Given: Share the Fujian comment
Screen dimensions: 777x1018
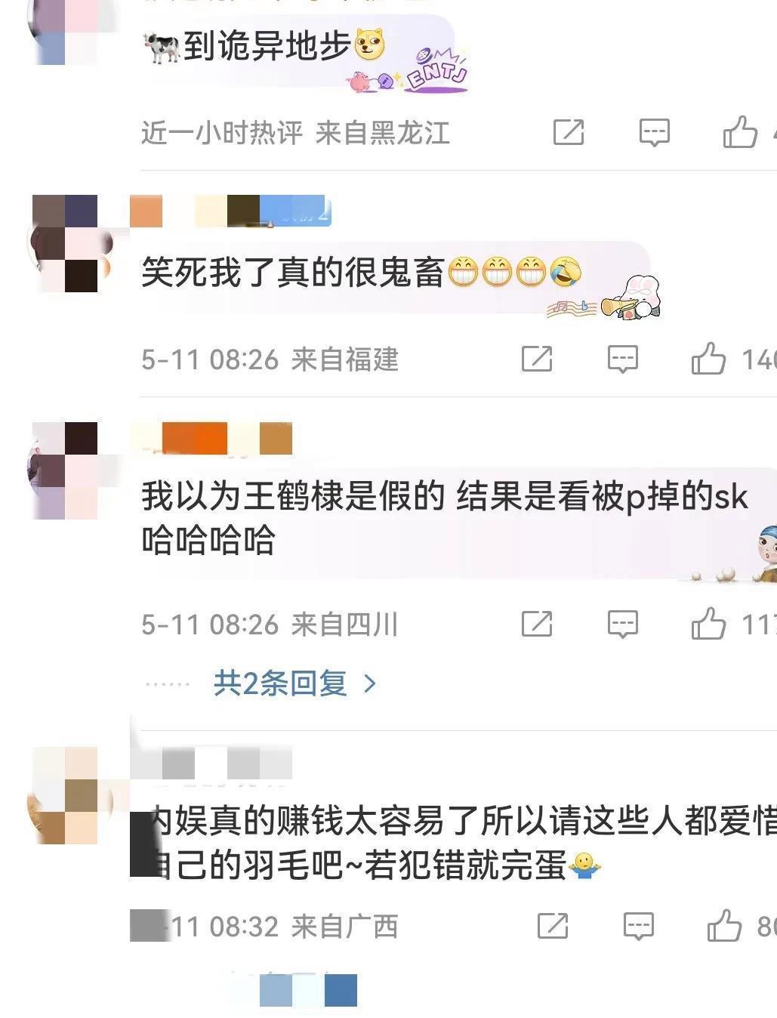Looking at the screenshot, I should coord(537,359).
